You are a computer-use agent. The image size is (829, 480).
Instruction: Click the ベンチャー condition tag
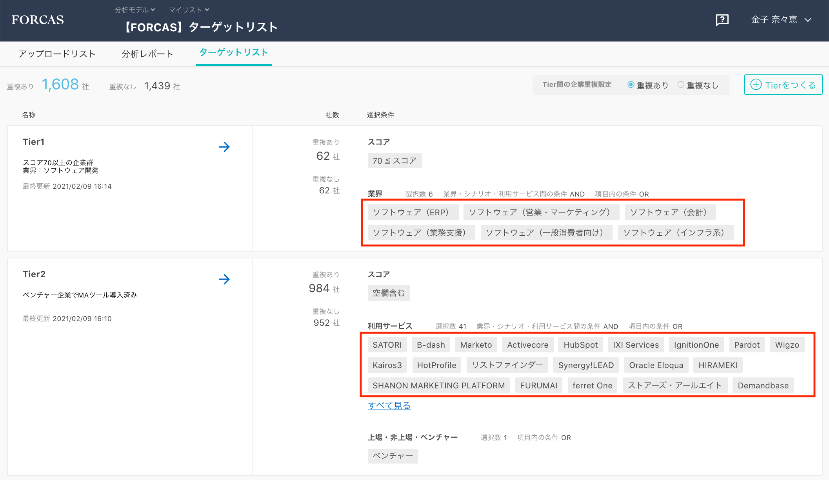pyautogui.click(x=393, y=456)
